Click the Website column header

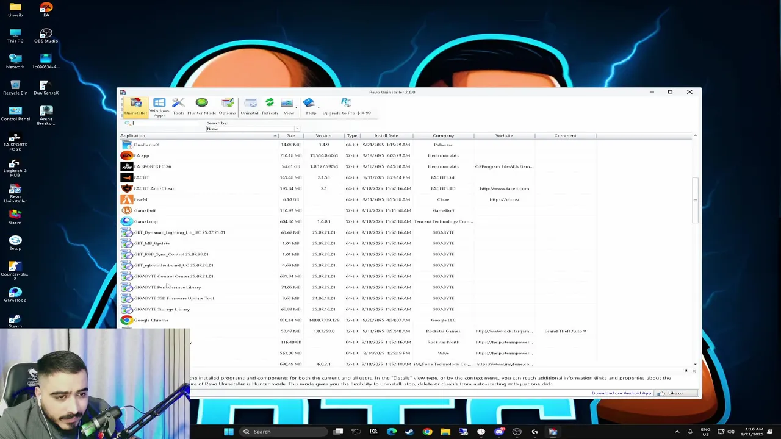pyautogui.click(x=504, y=135)
